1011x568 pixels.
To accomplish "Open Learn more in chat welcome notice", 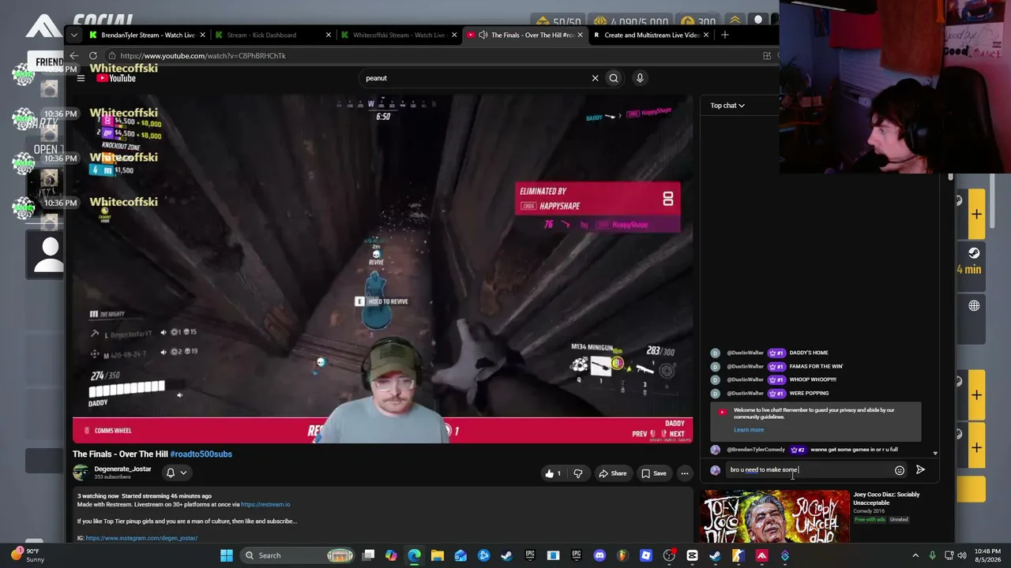I will [x=749, y=430].
